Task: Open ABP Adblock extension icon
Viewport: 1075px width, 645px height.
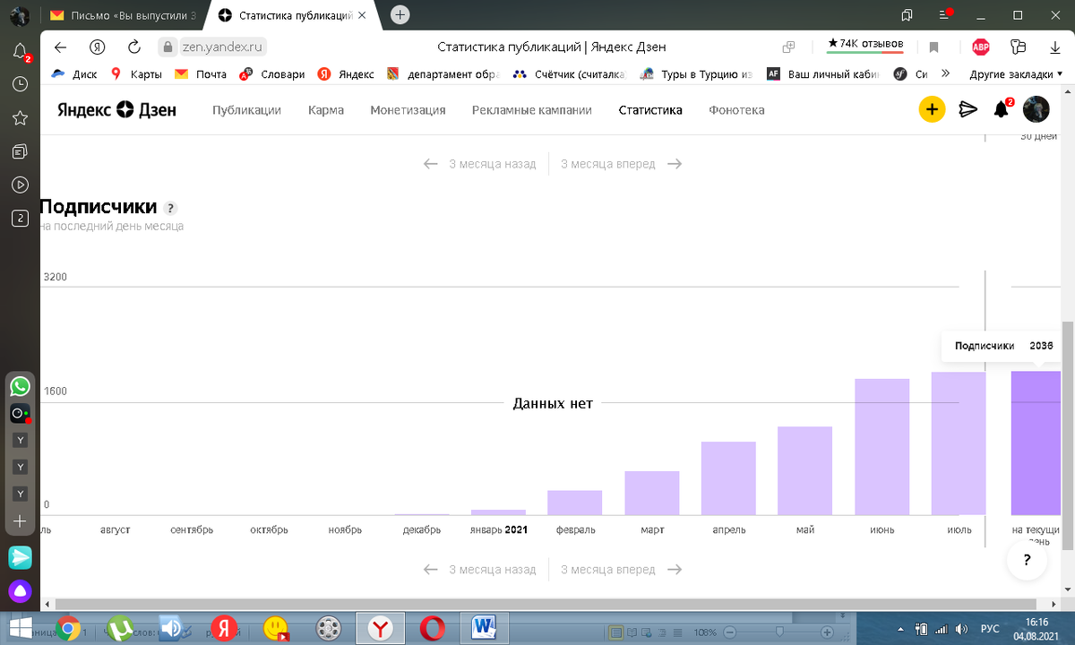Action: [981, 47]
